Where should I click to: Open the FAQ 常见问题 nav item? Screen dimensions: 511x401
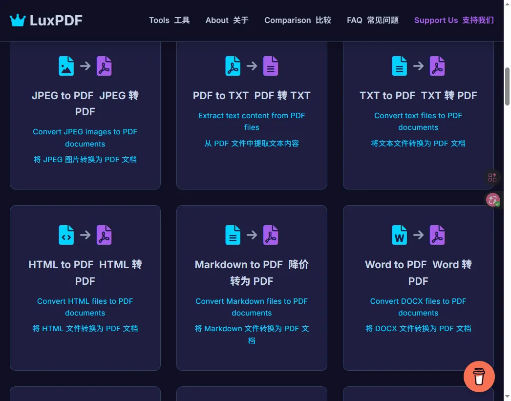tap(372, 20)
